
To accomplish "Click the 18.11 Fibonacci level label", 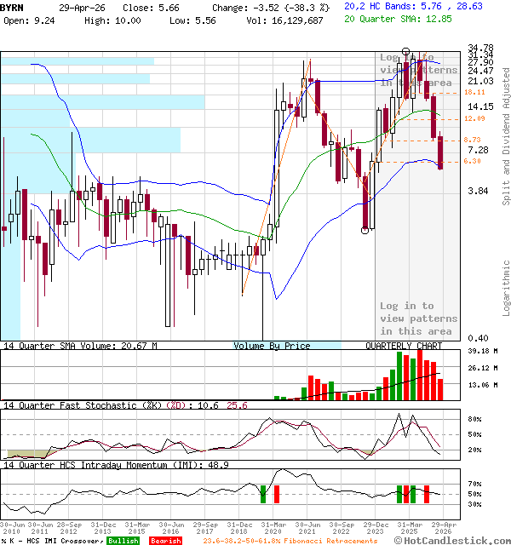I will (x=474, y=92).
